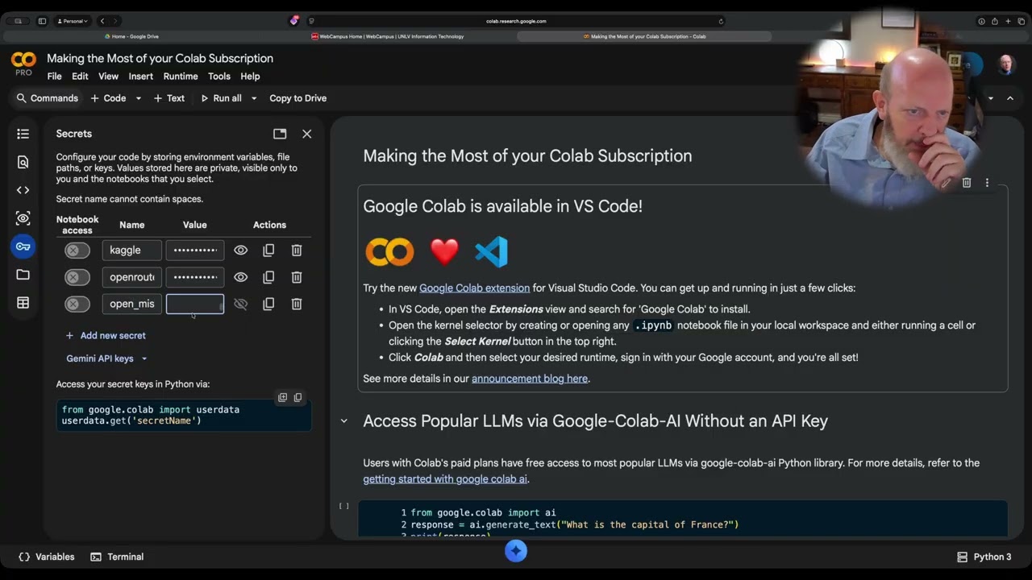The width and height of the screenshot is (1032, 580).
Task: Show the kaggle secret value
Action: (240, 251)
